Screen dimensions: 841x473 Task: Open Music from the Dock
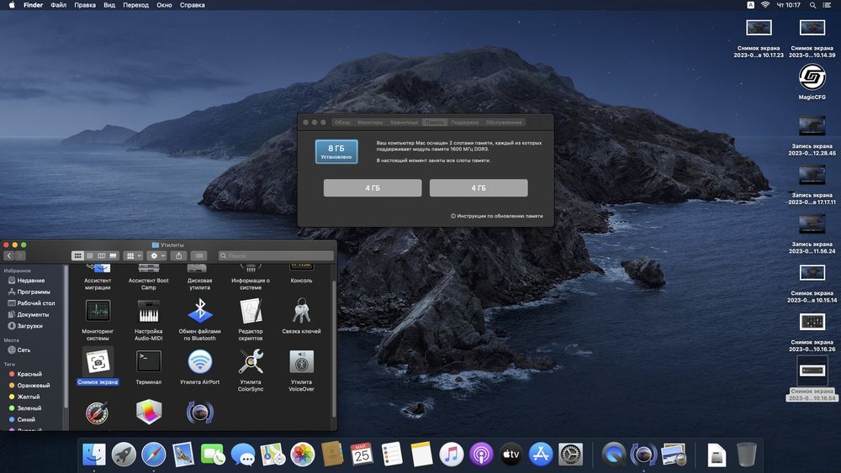click(x=451, y=455)
